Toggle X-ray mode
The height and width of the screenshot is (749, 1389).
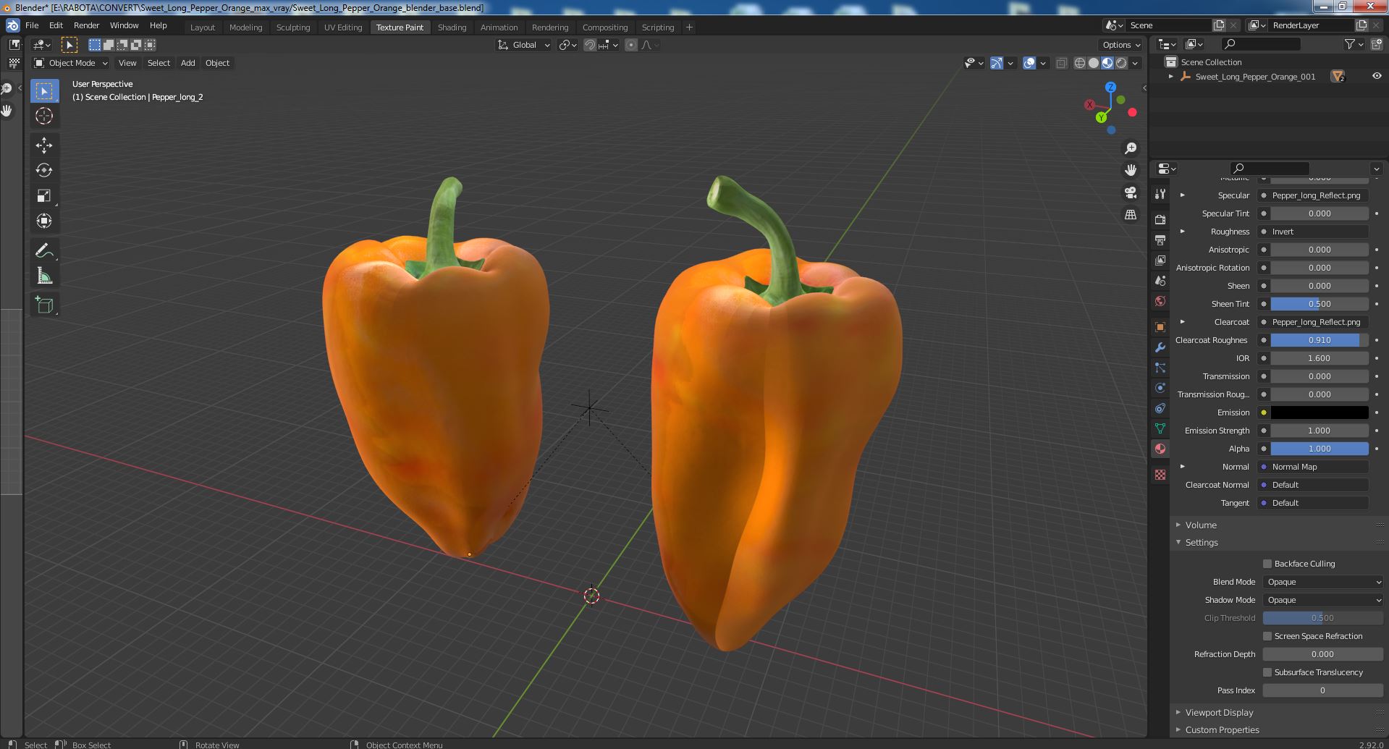point(1061,63)
